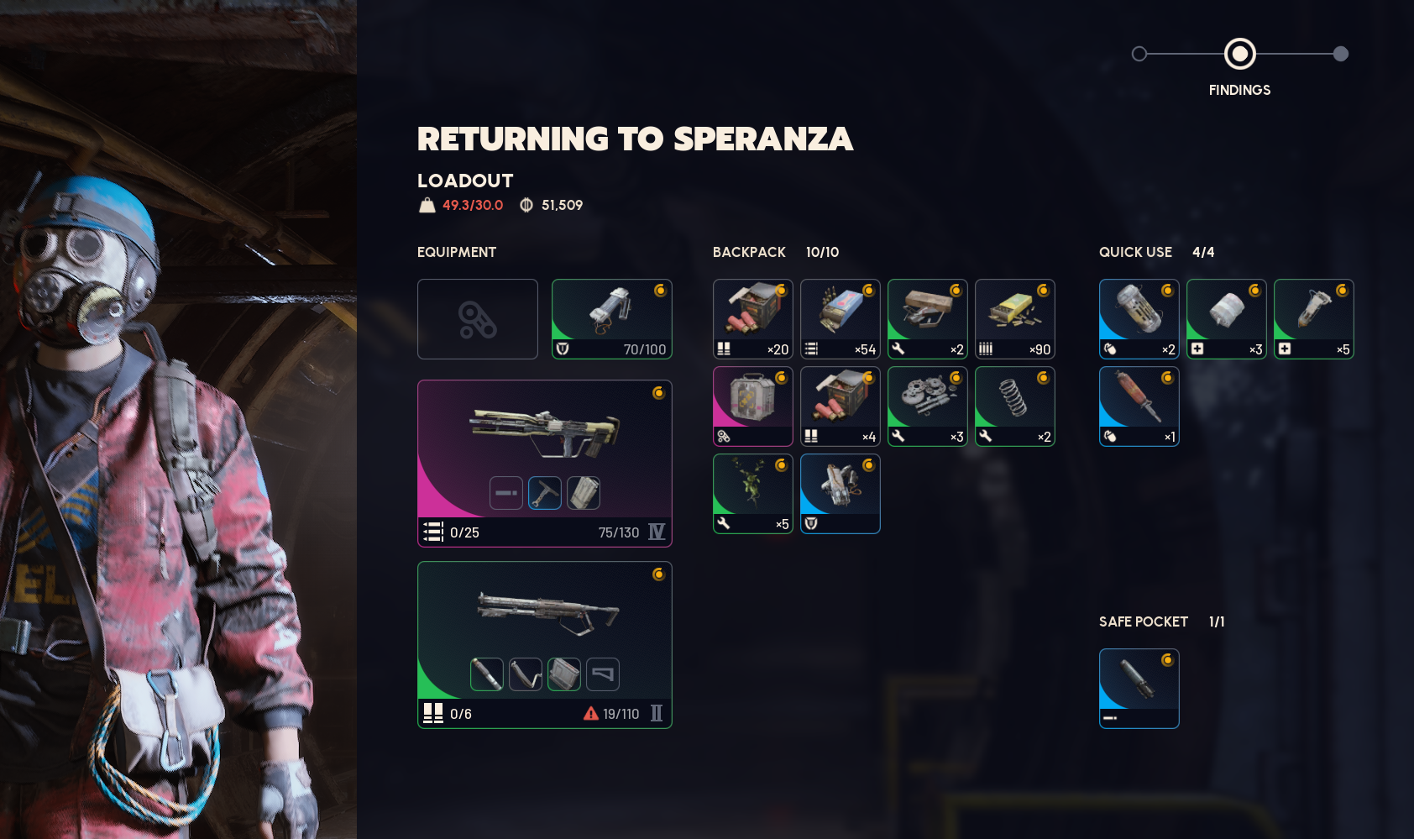Go to the first progress step circle

[x=1139, y=54]
